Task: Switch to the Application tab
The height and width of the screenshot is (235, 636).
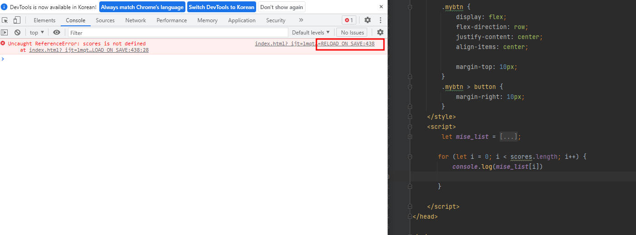Action: pyautogui.click(x=242, y=20)
